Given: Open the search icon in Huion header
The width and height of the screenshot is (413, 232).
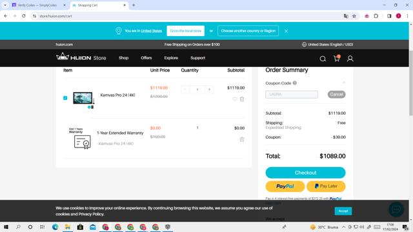Looking at the screenshot, I should [323, 59].
